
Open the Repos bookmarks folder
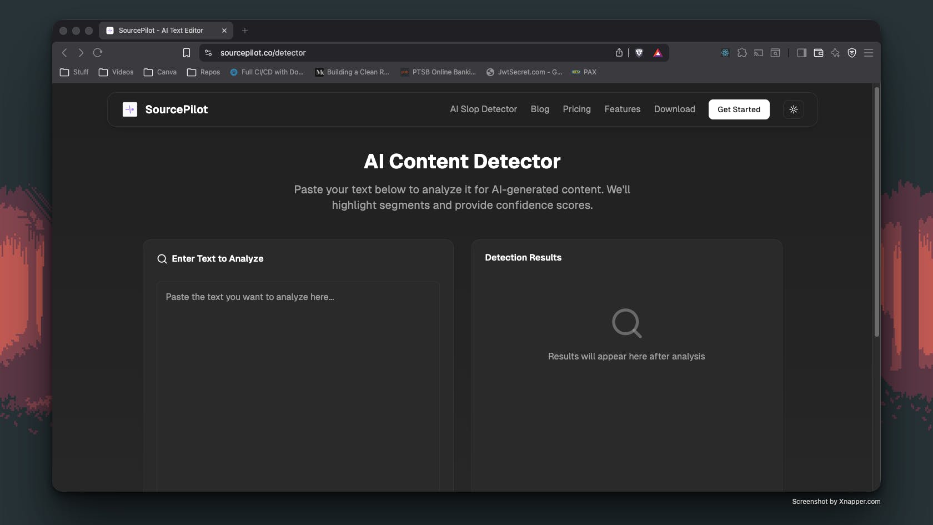click(203, 72)
